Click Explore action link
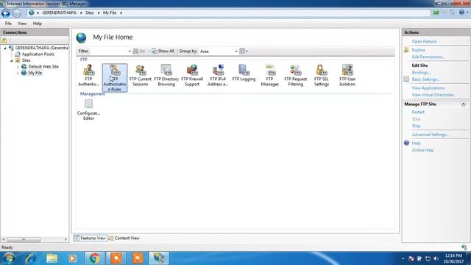Screen dimensions: 471x265 [419, 50]
